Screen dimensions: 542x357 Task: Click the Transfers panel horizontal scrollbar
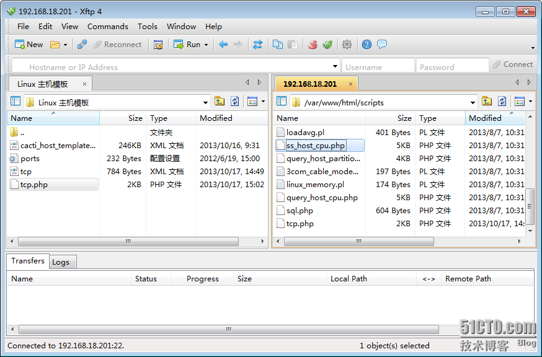coord(228,329)
